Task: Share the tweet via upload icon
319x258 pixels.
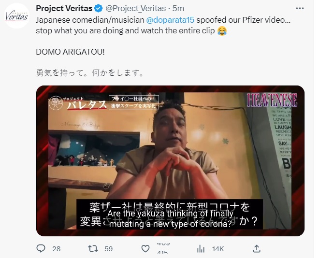Action: point(257,249)
